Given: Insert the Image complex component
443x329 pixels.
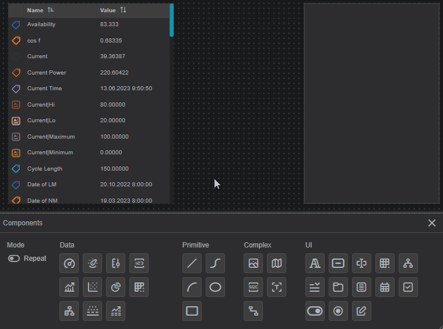Looking at the screenshot, I should [x=254, y=263].
